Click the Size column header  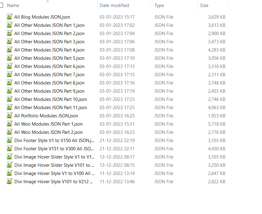(x=204, y=5)
